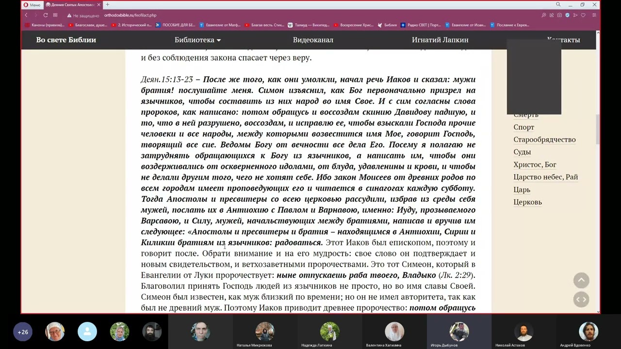The height and width of the screenshot is (349, 621).
Task: Open bookmark Евангелие от Матф...
Action: coord(220,25)
